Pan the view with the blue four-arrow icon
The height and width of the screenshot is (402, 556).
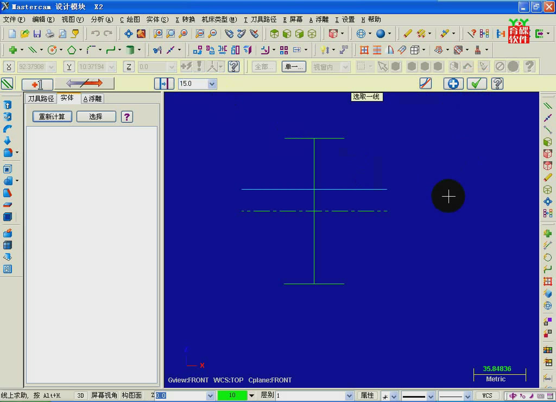pos(128,34)
